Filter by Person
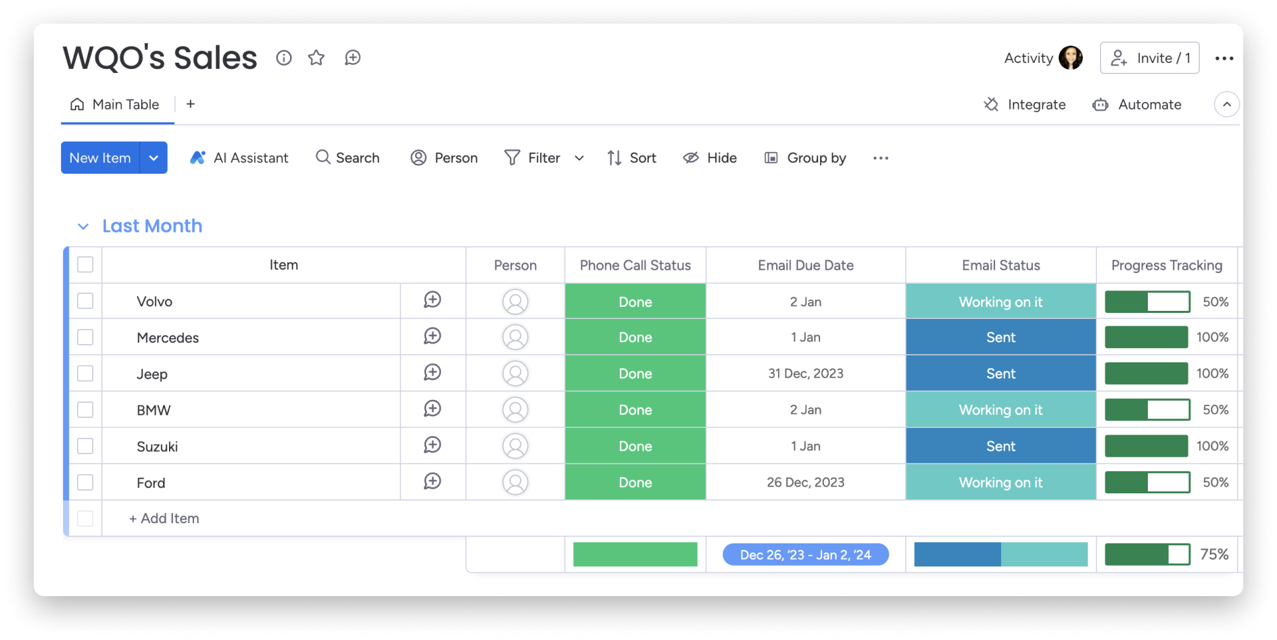 pos(444,158)
